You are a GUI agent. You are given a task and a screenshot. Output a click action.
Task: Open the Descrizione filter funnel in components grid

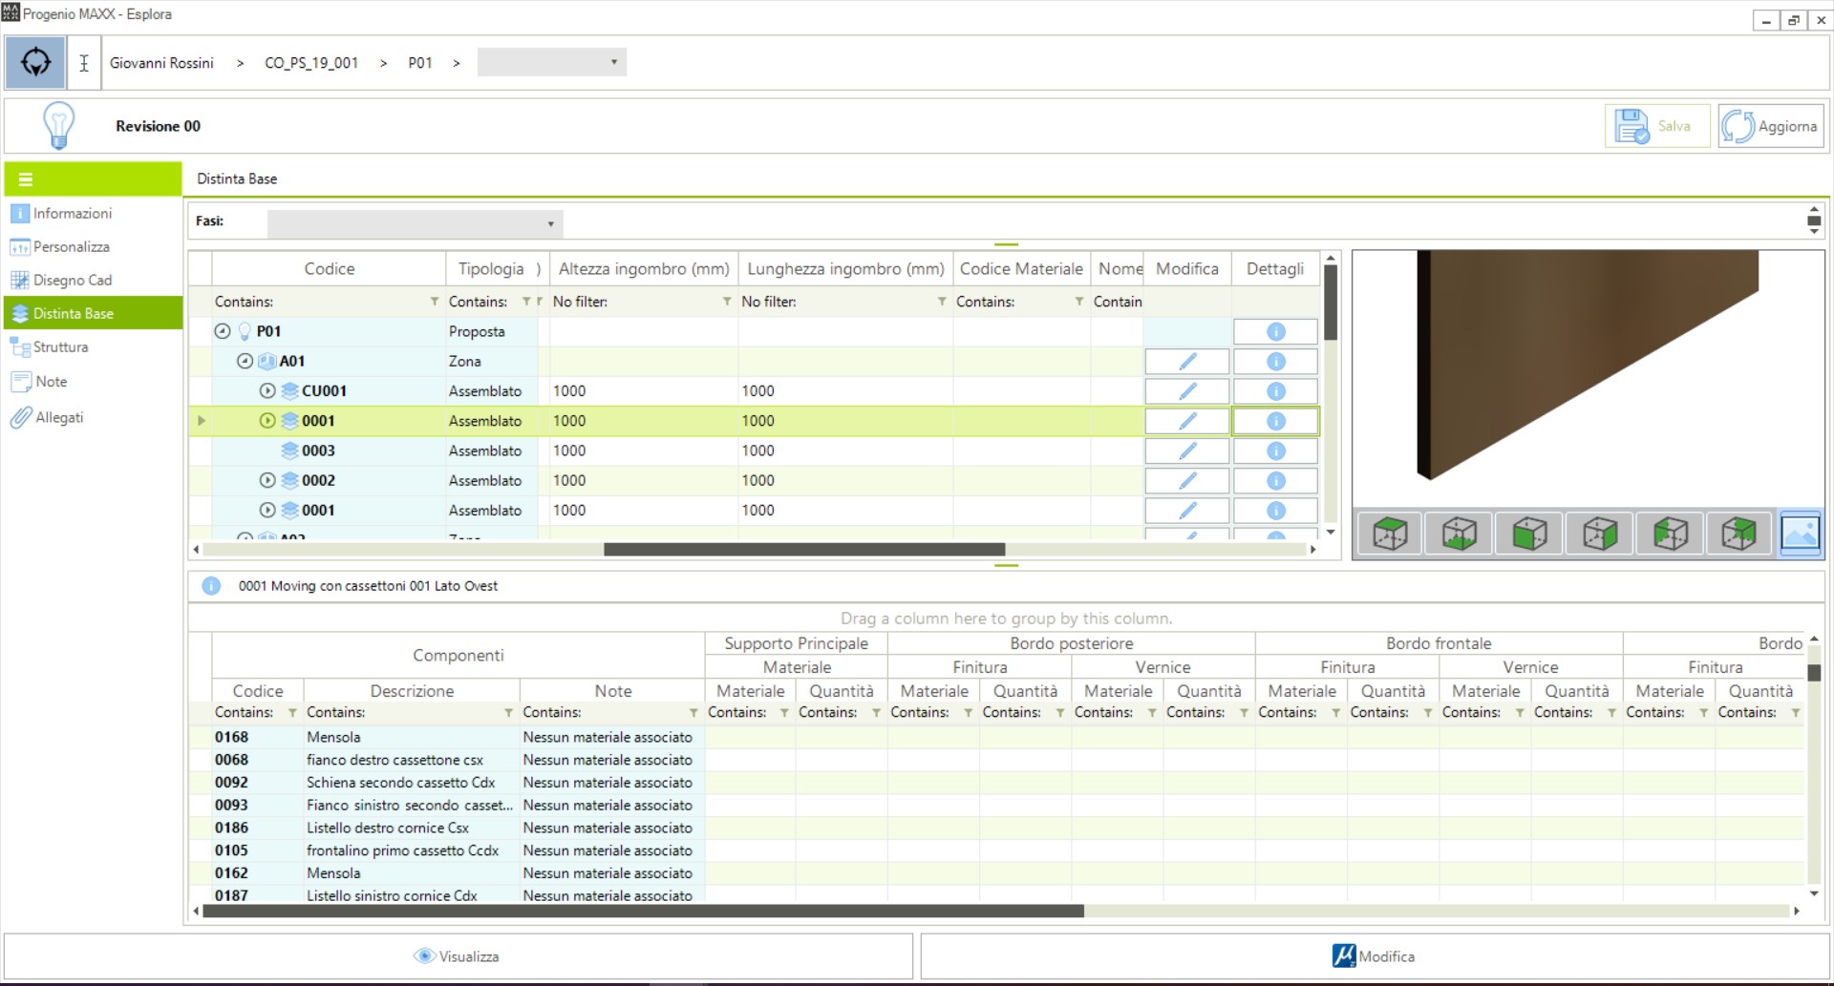(x=508, y=713)
